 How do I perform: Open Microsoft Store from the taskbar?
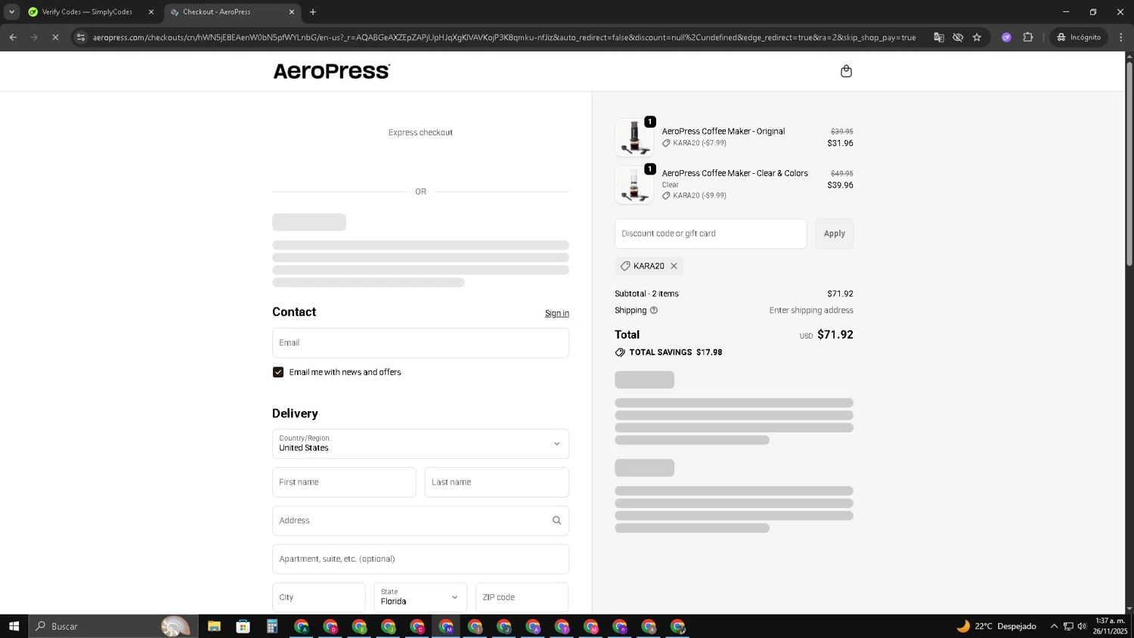(243, 626)
